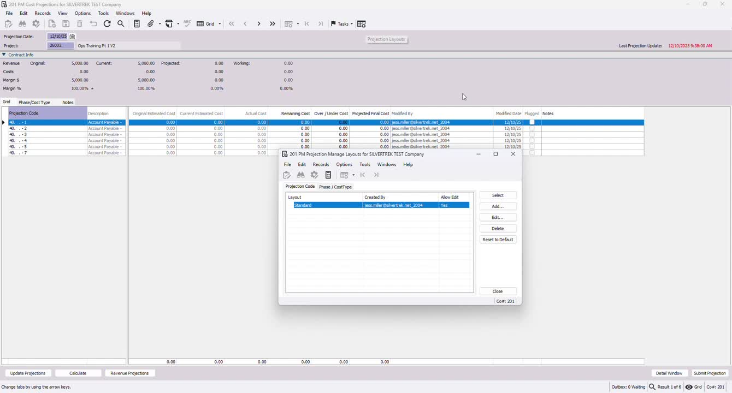Click the grid layout settings icon in main toolbar

click(x=289, y=24)
